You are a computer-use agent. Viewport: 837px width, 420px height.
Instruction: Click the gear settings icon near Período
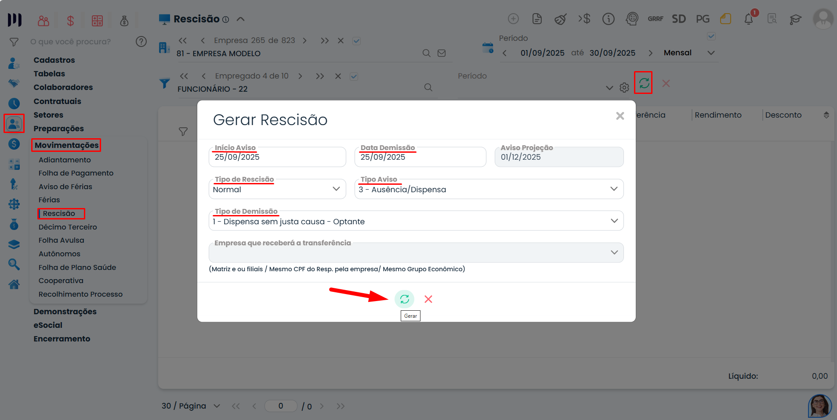[x=624, y=88]
